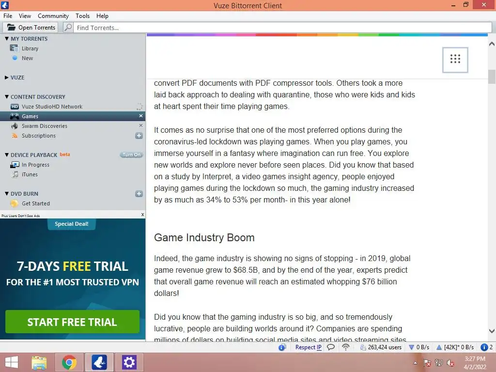Click START FREE TRIAL button
Viewport: 496px width, 372px height.
tap(73, 322)
